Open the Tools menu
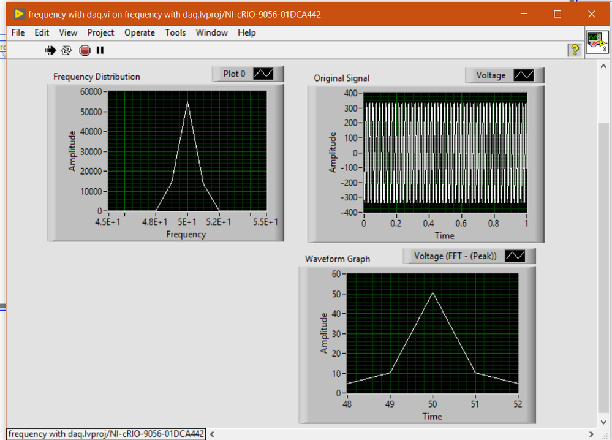 click(x=175, y=33)
